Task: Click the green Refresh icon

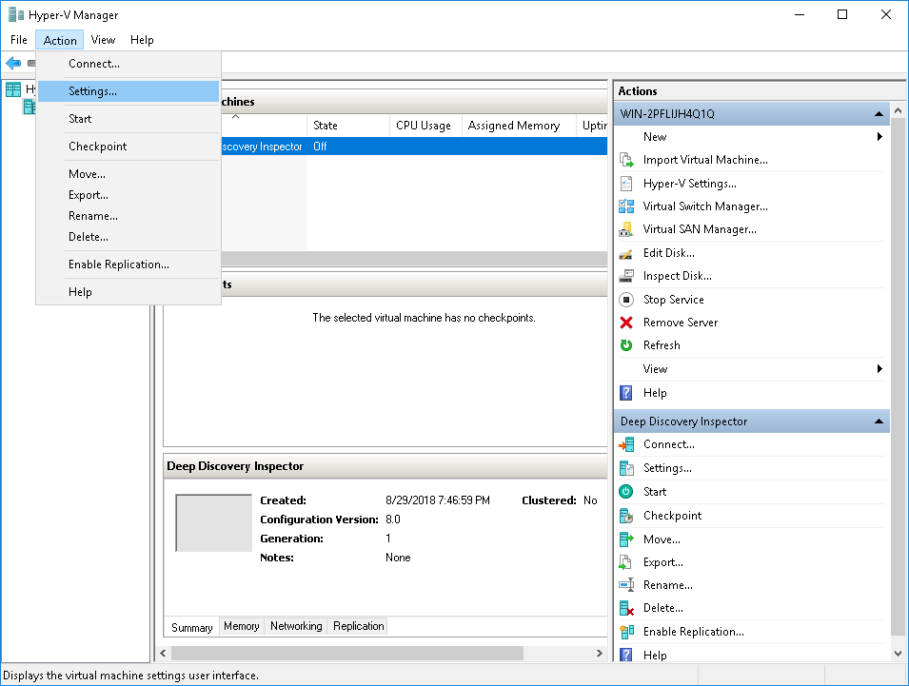Action: 625,345
